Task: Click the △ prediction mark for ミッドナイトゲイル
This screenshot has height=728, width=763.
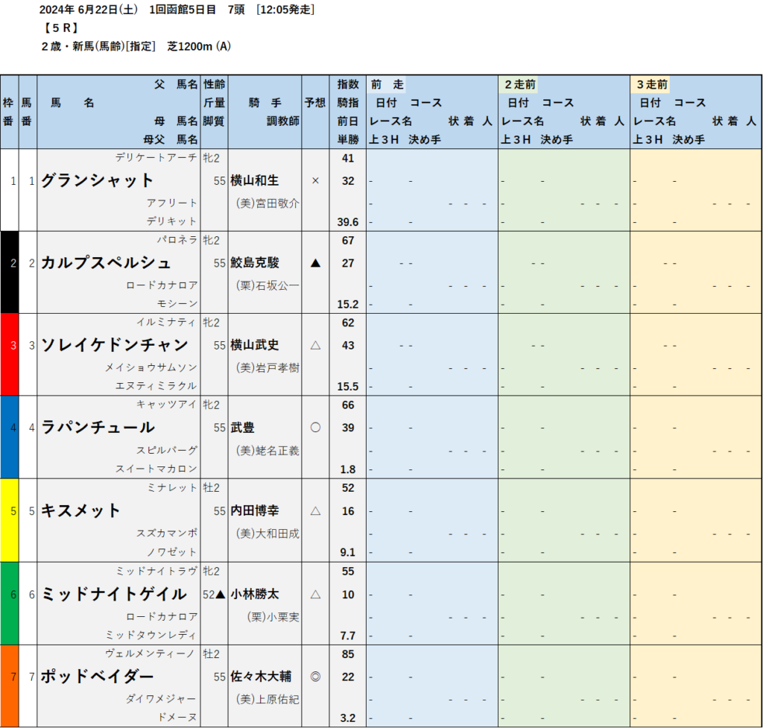Action: pos(315,594)
